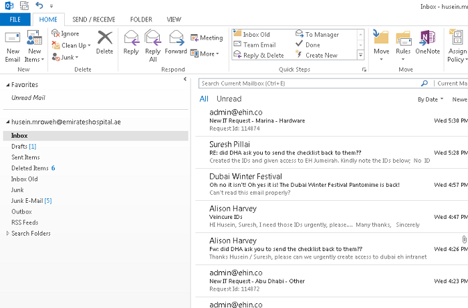Open Quick Steps dialog launcher
The width and height of the screenshot is (468, 308).
click(x=364, y=70)
